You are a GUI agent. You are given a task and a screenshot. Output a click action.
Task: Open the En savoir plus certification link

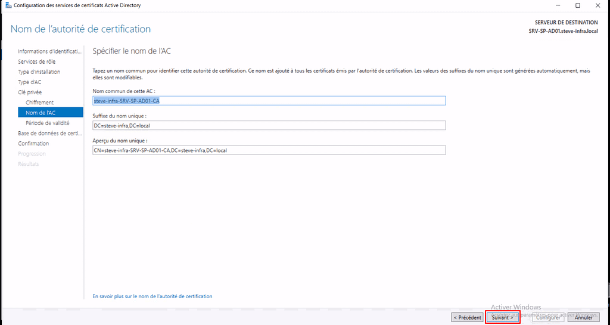point(152,296)
